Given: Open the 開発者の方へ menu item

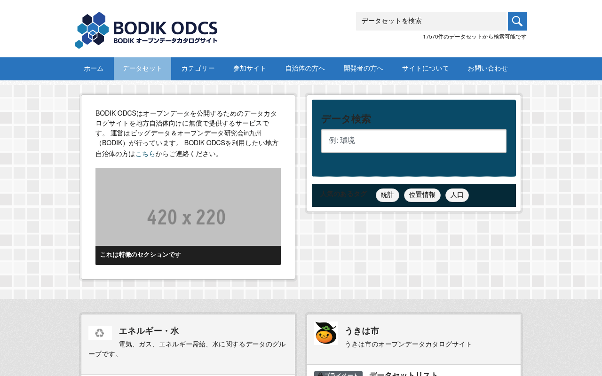Looking at the screenshot, I should [x=364, y=69].
